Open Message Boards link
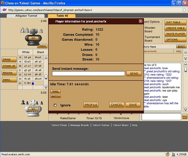 click(80, 125)
